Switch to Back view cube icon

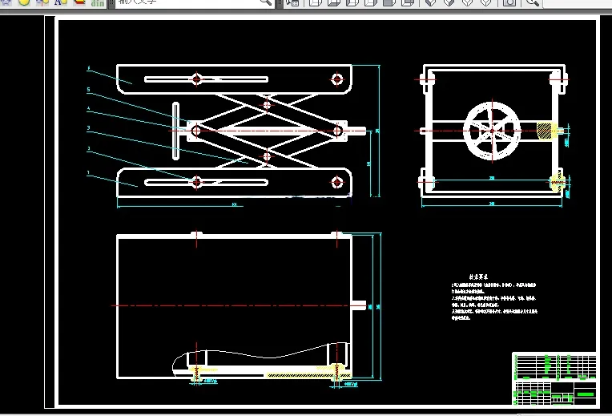tap(407, 2)
